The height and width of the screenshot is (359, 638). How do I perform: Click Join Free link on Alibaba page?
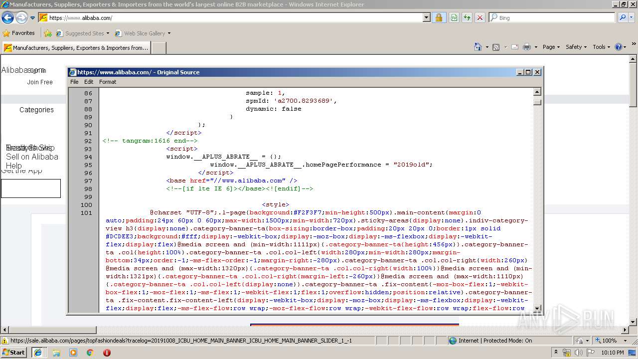pos(40,82)
